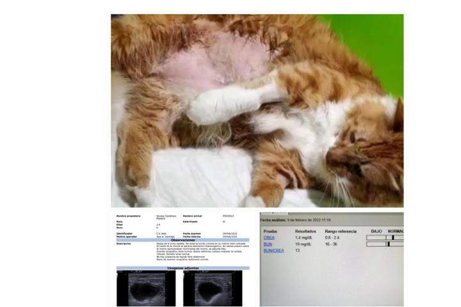The height and width of the screenshot is (307, 461).
Task: Select the '16 - 36' reference range
Action: coord(331,244)
